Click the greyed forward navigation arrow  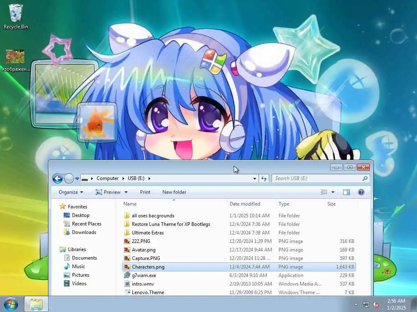[69, 179]
